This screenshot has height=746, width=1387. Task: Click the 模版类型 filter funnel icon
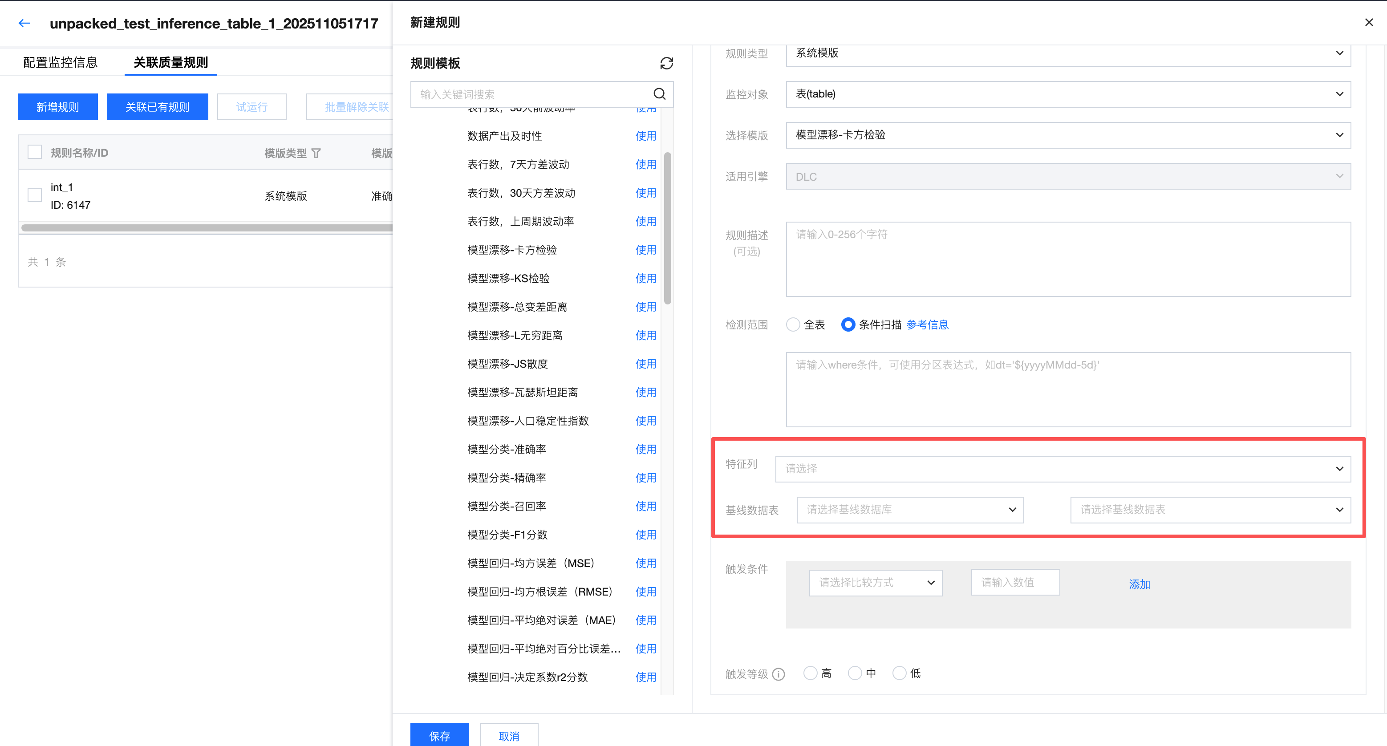[x=316, y=154]
